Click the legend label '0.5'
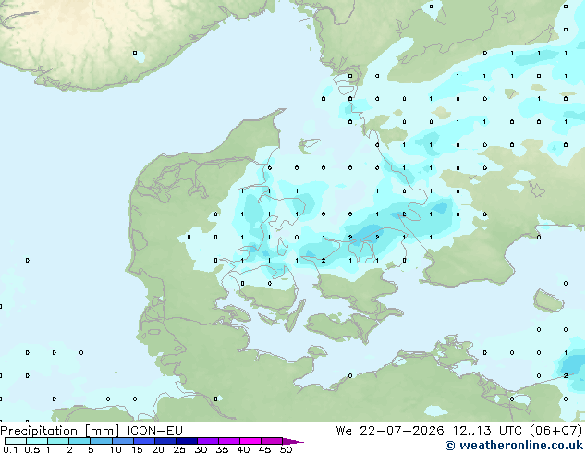This screenshot has height=453, width=586. click(x=32, y=449)
